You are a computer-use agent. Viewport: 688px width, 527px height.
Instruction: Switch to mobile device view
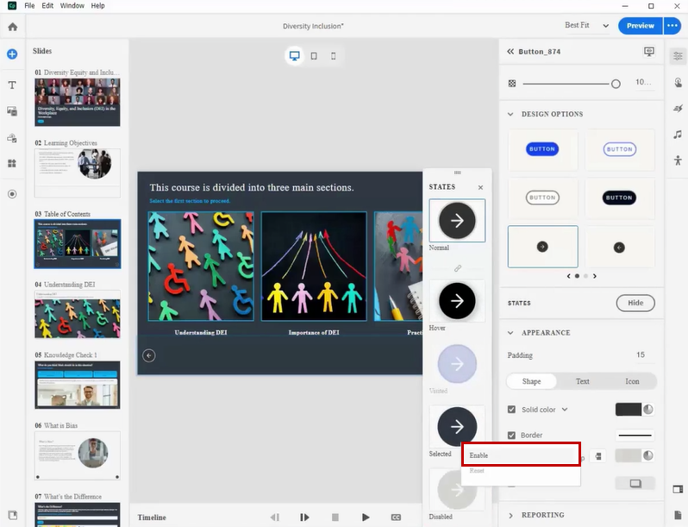(x=333, y=56)
